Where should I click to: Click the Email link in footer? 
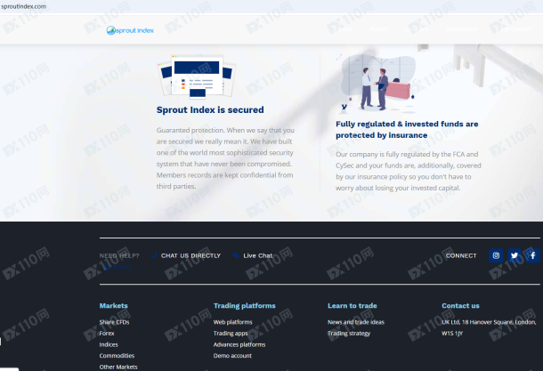click(x=122, y=267)
